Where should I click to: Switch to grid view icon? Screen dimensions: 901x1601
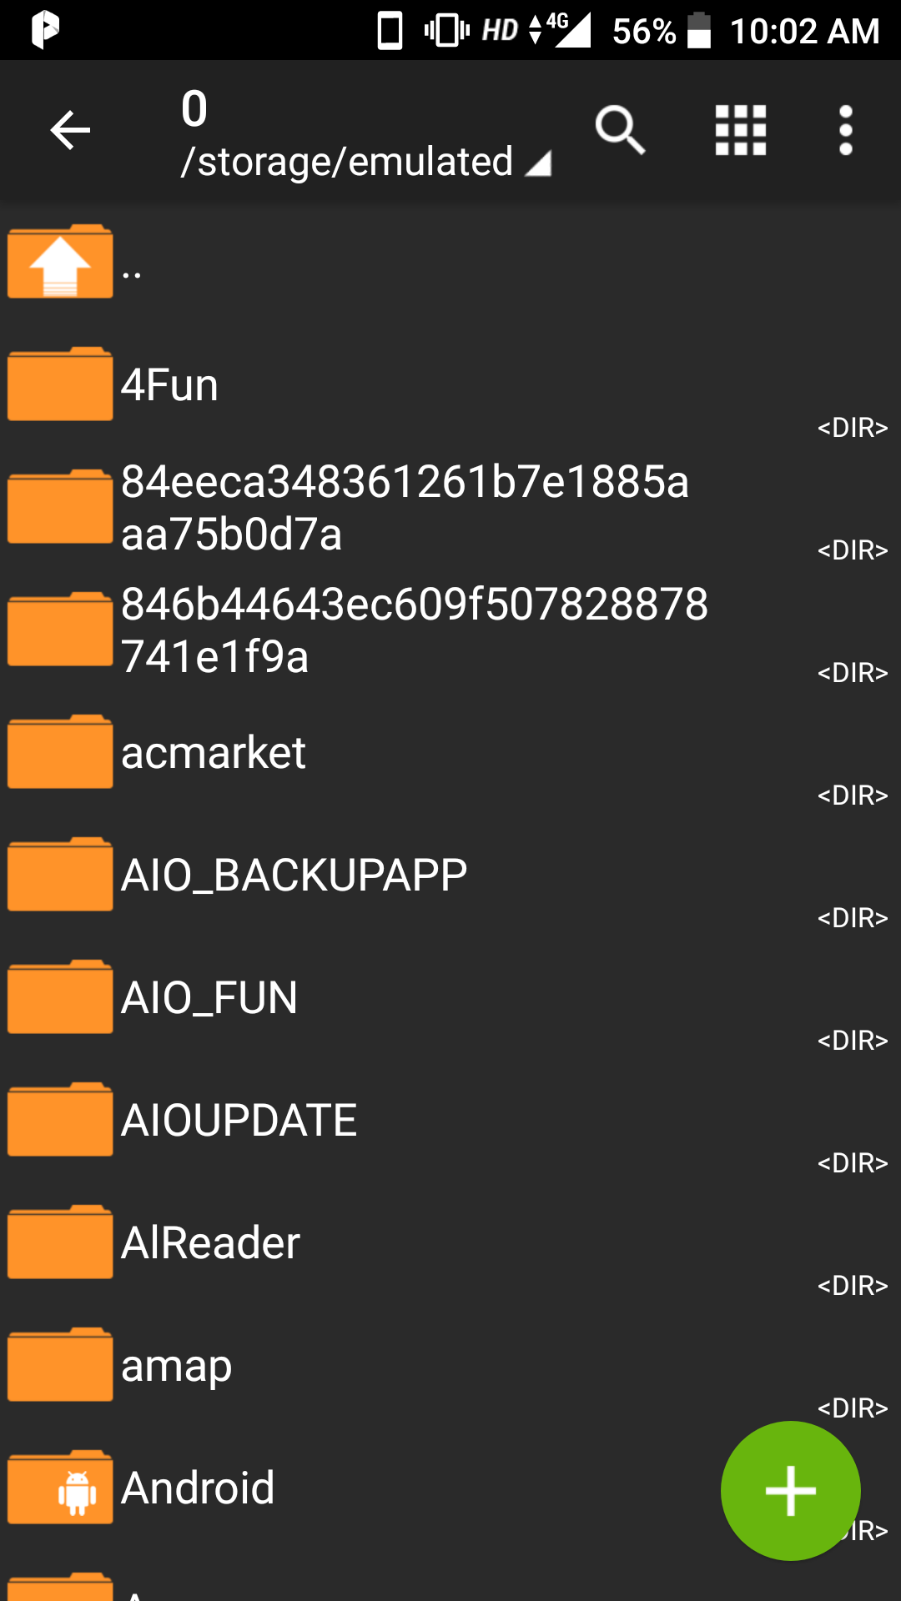click(x=741, y=130)
